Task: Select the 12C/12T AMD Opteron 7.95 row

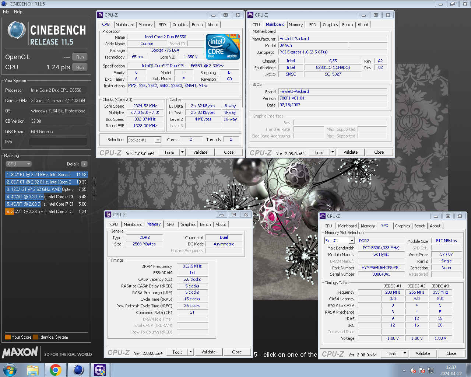Action: (x=46, y=189)
